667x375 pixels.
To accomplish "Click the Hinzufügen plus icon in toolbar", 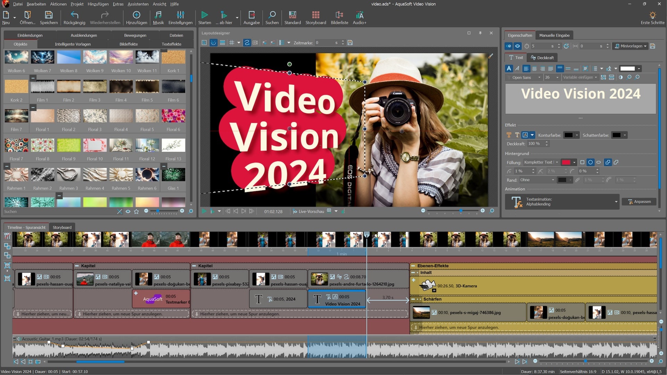I will pyautogui.click(x=137, y=15).
